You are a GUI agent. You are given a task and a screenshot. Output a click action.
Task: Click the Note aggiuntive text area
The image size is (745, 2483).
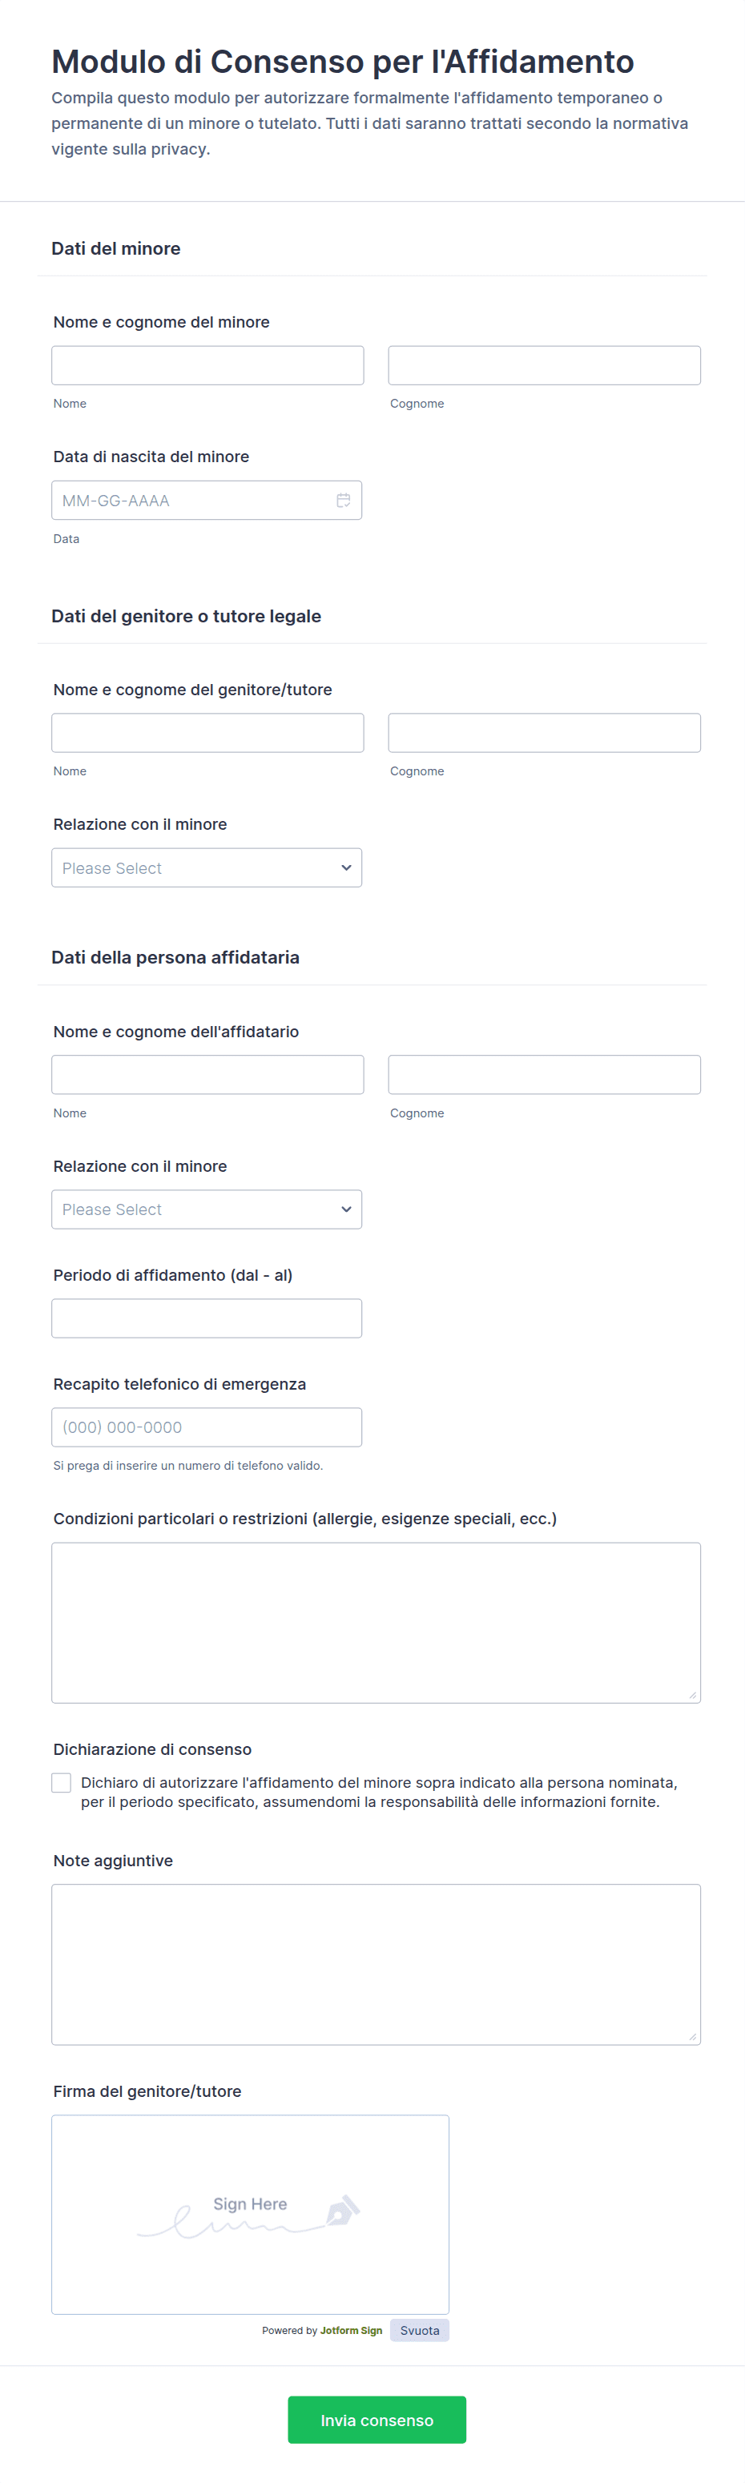(x=376, y=1963)
